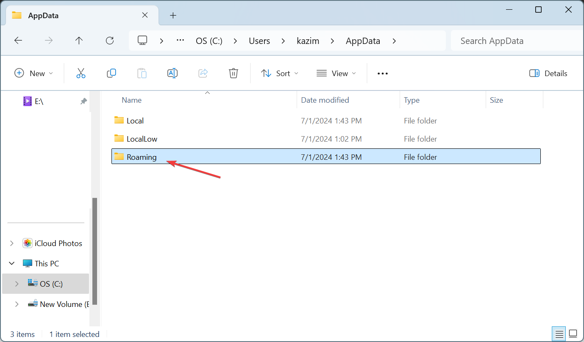Click the LocalLow folder icon
This screenshot has width=584, height=342.
(119, 138)
